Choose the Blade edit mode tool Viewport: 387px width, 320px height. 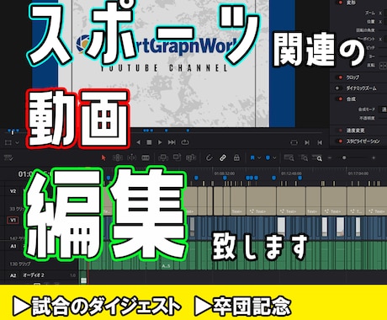pyautogui.click(x=146, y=157)
